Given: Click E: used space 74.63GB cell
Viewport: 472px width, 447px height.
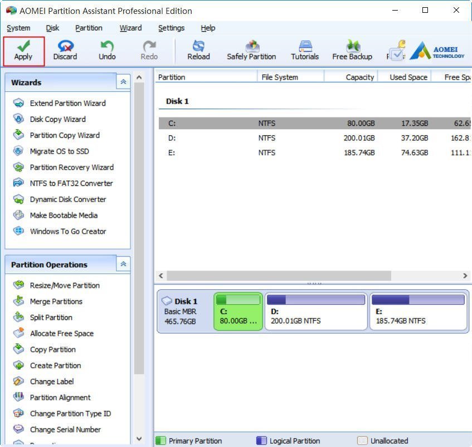Looking at the screenshot, I should [x=414, y=153].
